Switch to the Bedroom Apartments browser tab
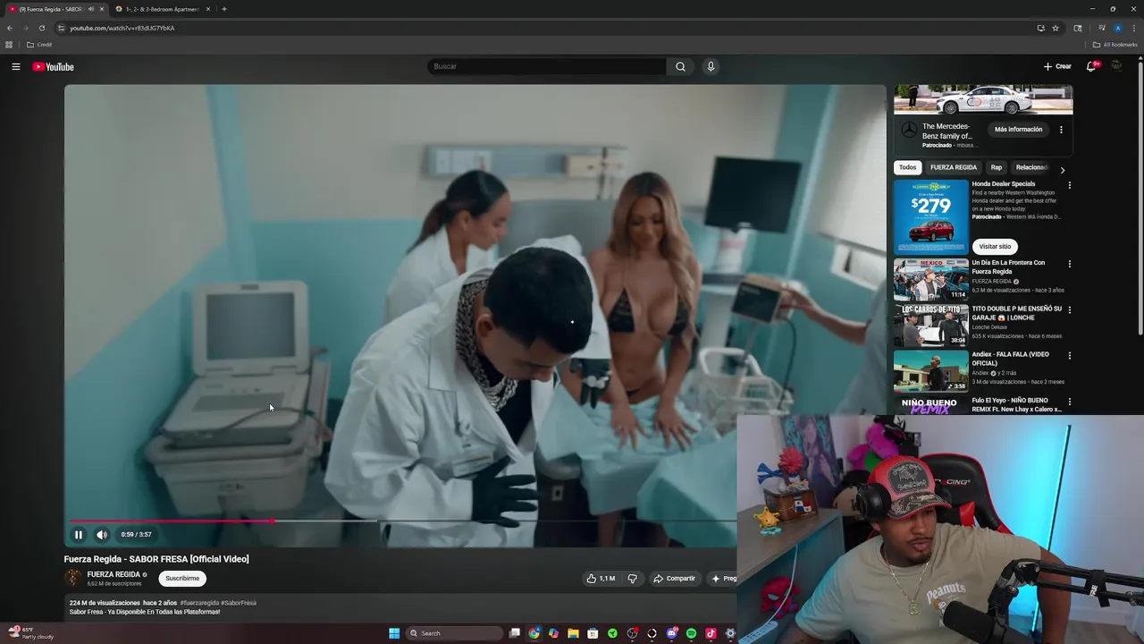Screen dimensions: 1144x644 click(x=161, y=9)
